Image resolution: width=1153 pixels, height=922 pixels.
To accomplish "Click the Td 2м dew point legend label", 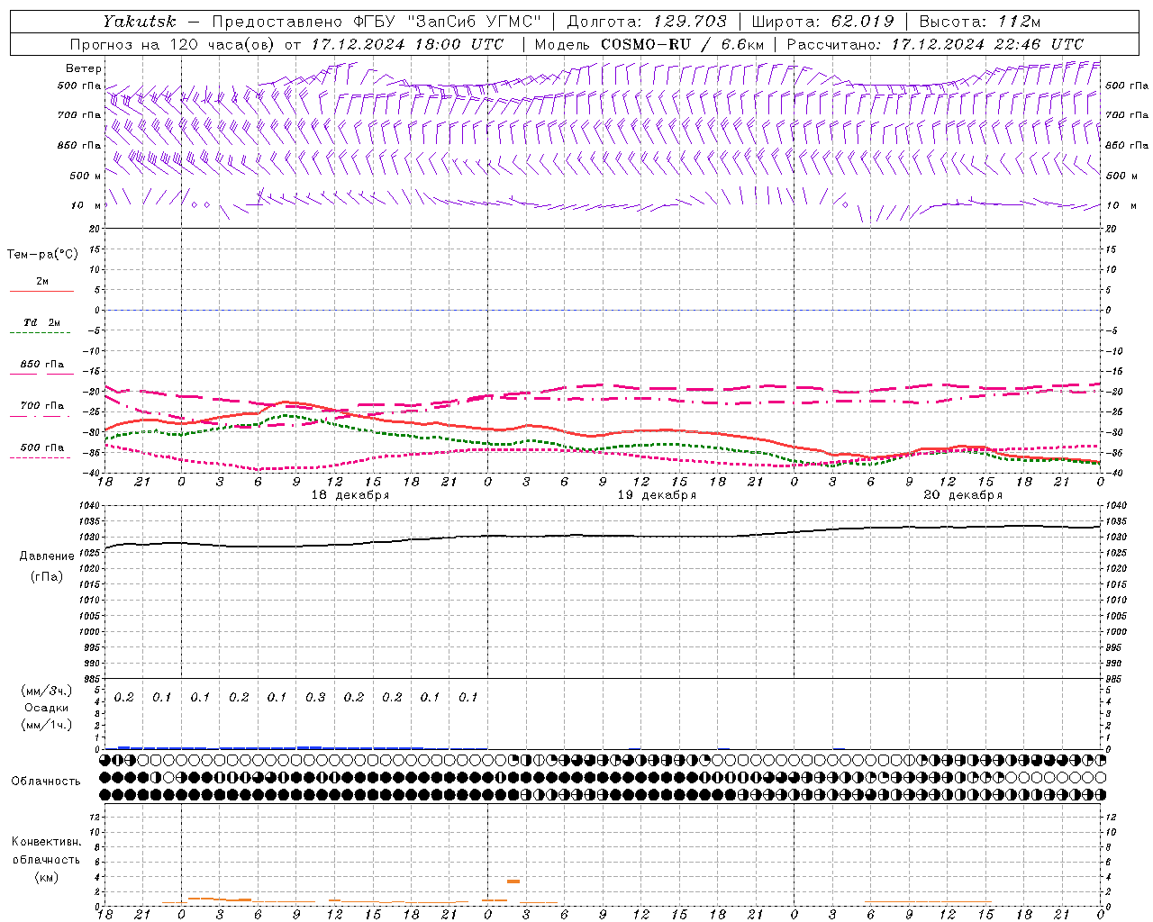I will pos(42,322).
